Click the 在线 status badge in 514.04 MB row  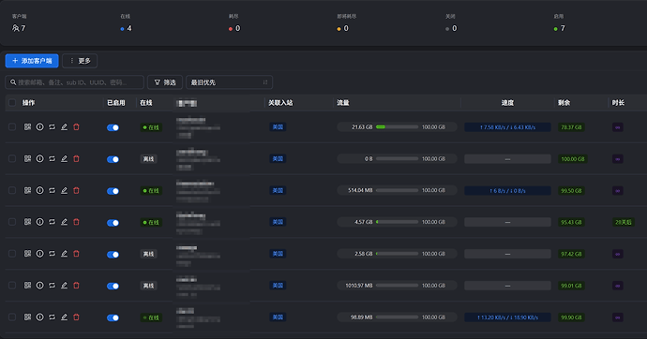click(151, 191)
